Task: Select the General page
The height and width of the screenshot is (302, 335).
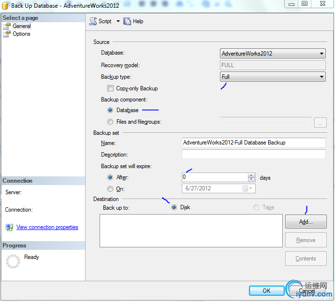Action: point(22,26)
